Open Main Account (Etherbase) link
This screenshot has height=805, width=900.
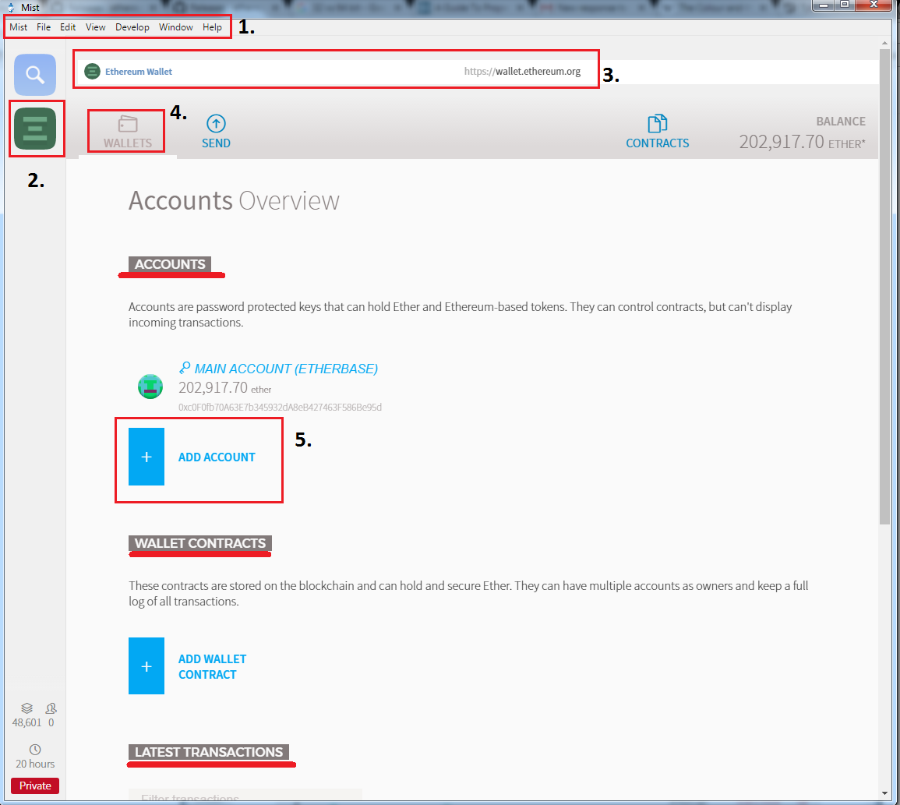point(286,369)
